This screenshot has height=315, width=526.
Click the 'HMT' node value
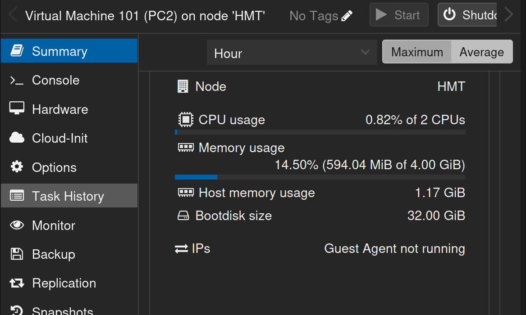(x=451, y=87)
